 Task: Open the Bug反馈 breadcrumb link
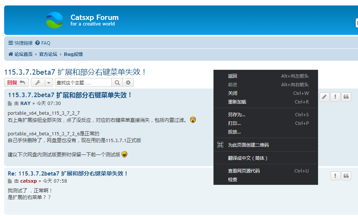(73, 54)
